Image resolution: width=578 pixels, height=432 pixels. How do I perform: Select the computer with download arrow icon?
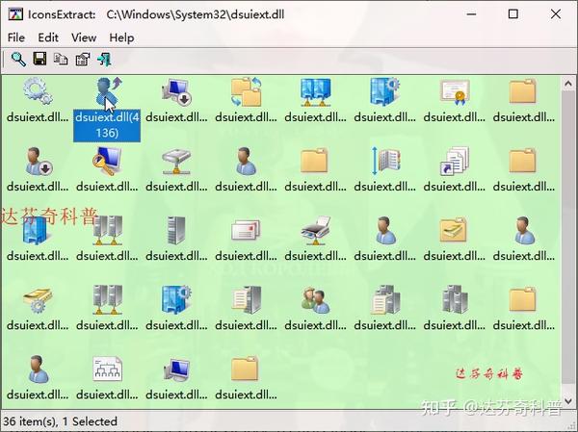176,91
